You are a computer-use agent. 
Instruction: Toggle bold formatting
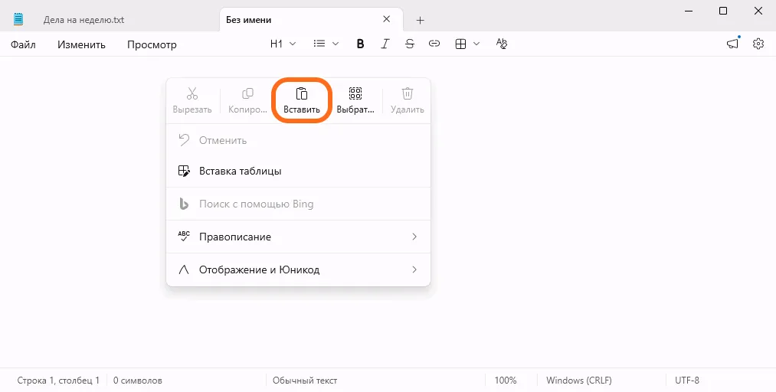tap(360, 44)
